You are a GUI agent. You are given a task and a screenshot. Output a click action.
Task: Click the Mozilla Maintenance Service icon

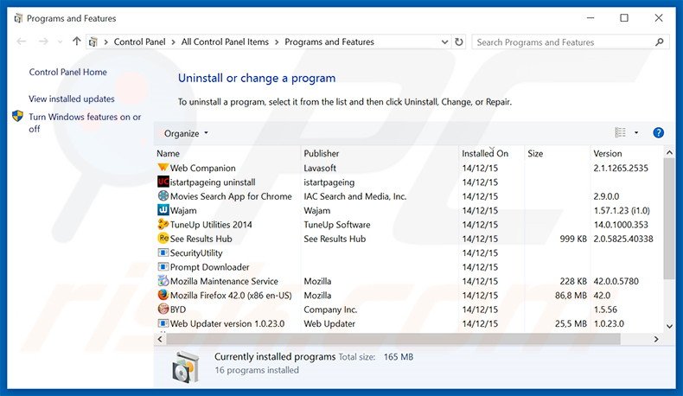(x=163, y=280)
